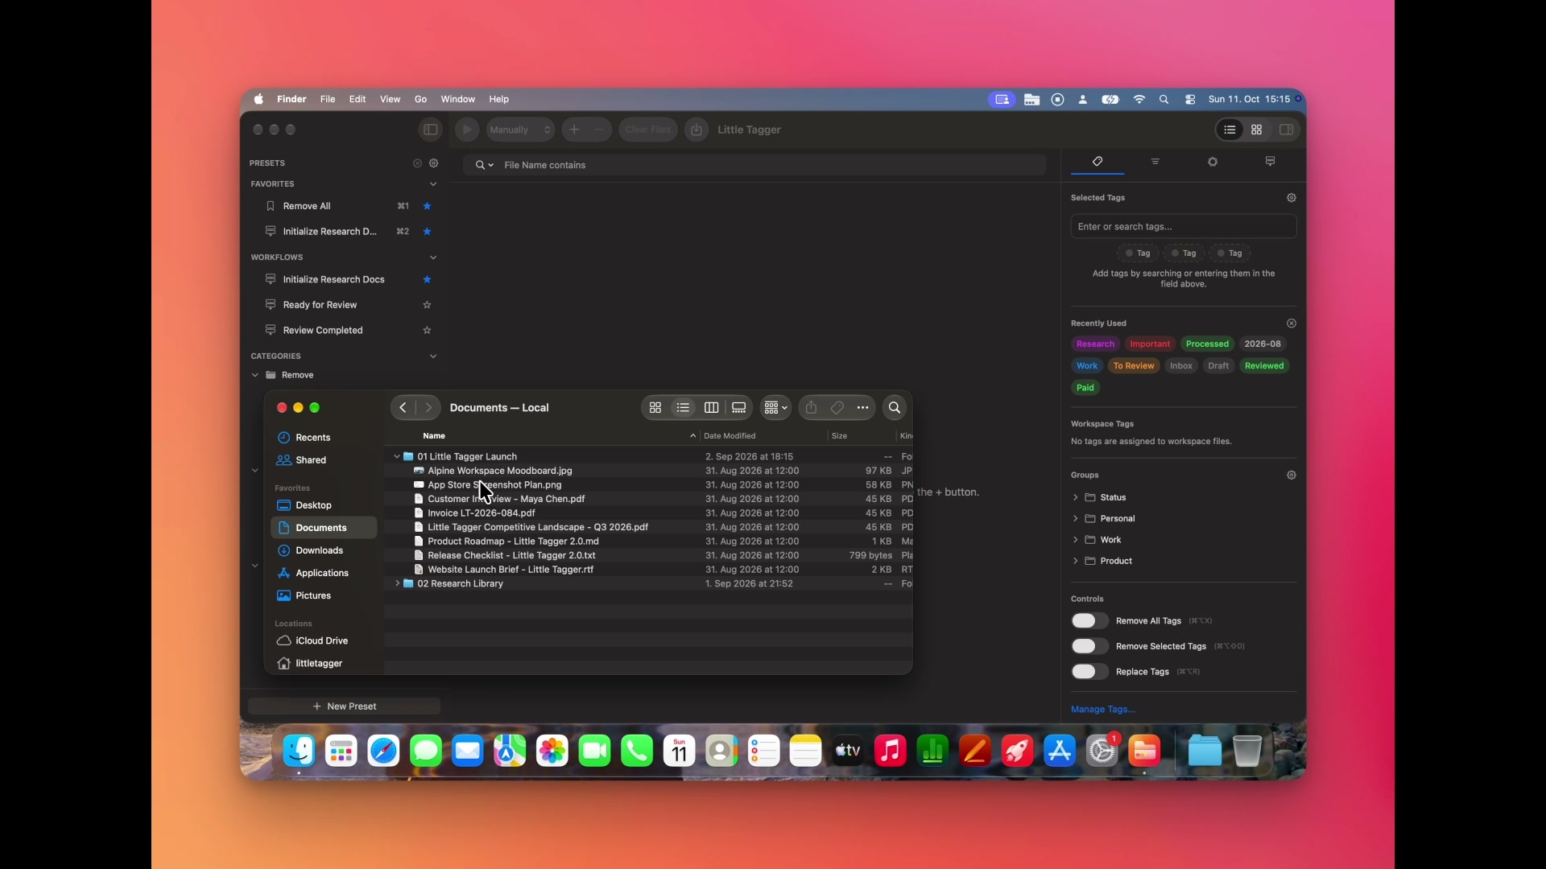Image resolution: width=1546 pixels, height=869 pixels.
Task: Unfavorite Remove All preset star
Action: pyautogui.click(x=428, y=207)
